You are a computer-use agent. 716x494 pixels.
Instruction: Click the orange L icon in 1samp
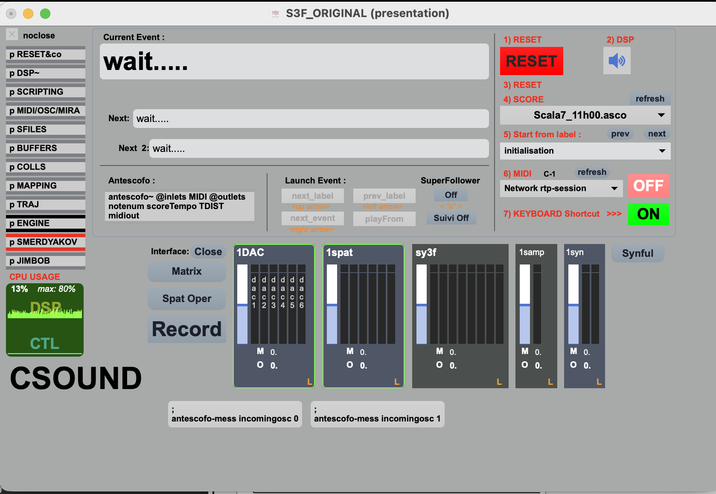click(x=550, y=382)
